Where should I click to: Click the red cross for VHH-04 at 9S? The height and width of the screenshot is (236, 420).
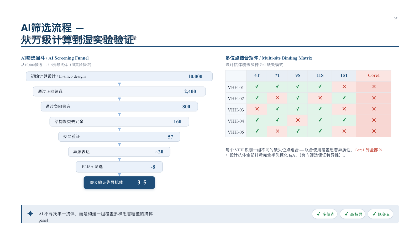pos(298,120)
